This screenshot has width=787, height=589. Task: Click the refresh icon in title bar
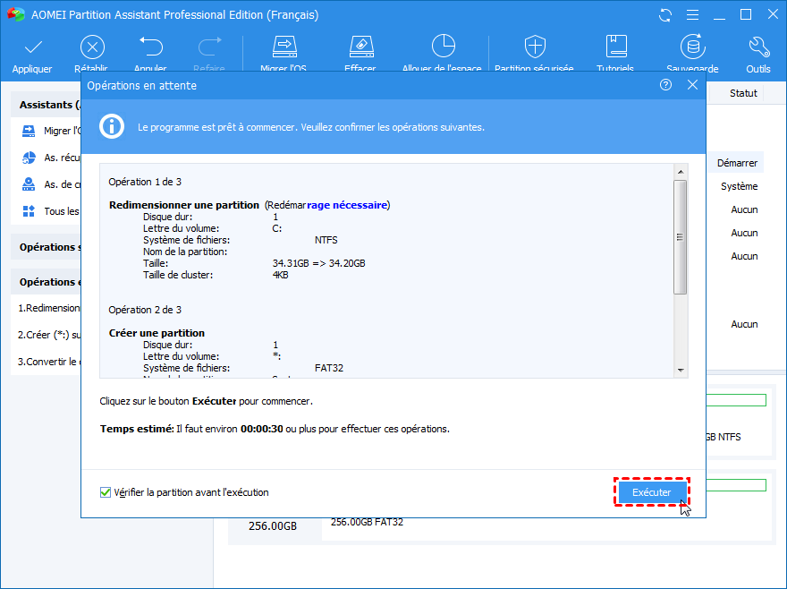(665, 15)
